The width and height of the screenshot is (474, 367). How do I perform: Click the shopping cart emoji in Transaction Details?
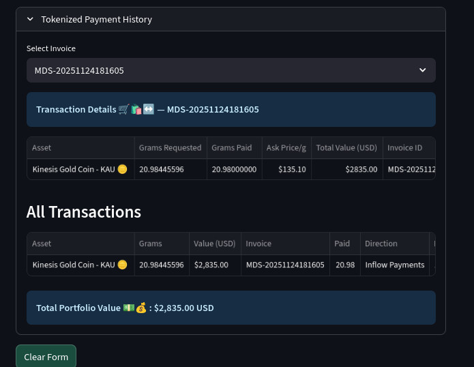point(123,109)
